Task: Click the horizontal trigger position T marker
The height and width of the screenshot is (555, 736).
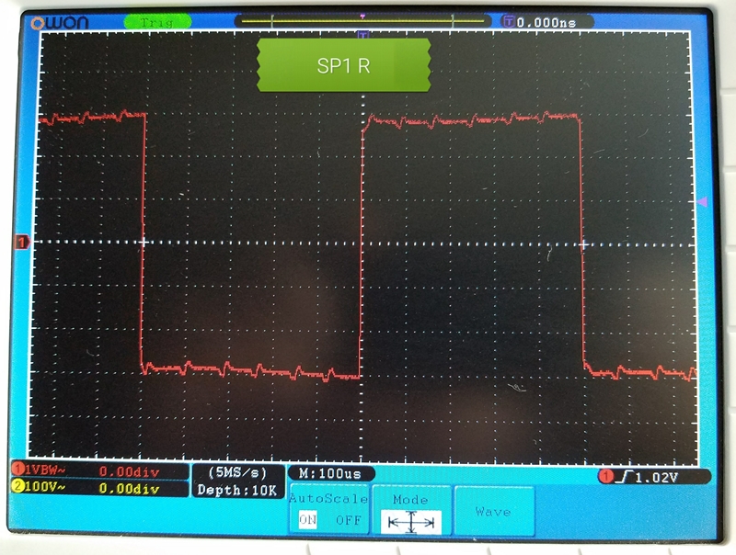Action: [x=363, y=35]
